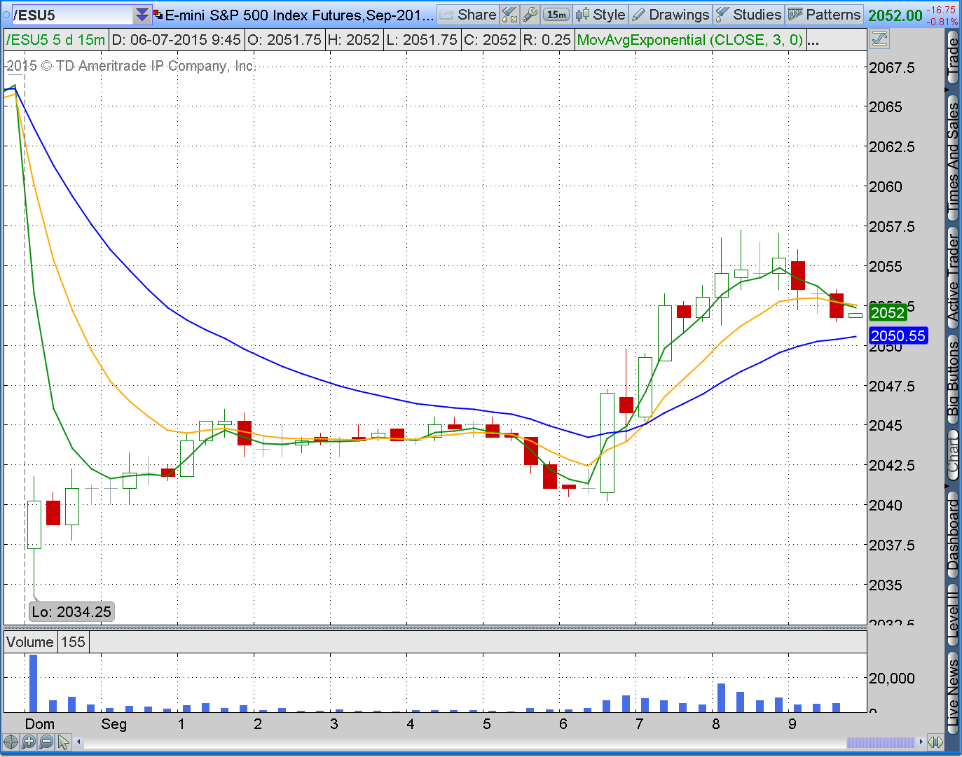This screenshot has width=962, height=757.
Task: Open the Patterns menu
Action: point(824,14)
